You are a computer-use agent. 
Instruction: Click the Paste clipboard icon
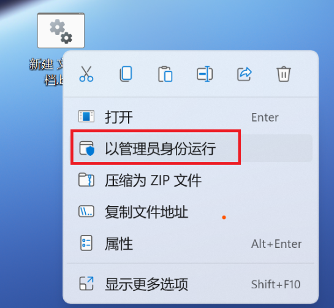(x=165, y=74)
